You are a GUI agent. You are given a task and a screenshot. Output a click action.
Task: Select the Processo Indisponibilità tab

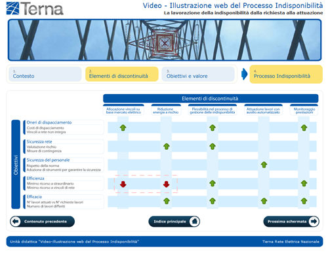[x=286, y=74]
